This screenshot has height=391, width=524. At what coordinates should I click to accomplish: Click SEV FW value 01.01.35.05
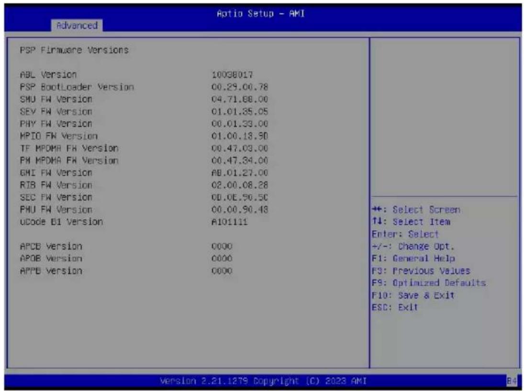240,112
